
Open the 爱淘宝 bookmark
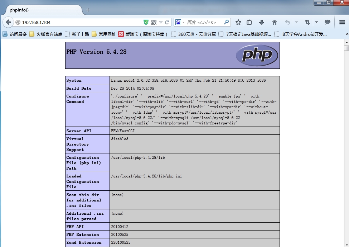pos(143,34)
